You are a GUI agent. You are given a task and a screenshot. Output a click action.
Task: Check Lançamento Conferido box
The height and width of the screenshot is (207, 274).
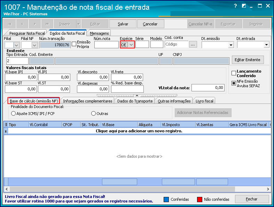234,73
